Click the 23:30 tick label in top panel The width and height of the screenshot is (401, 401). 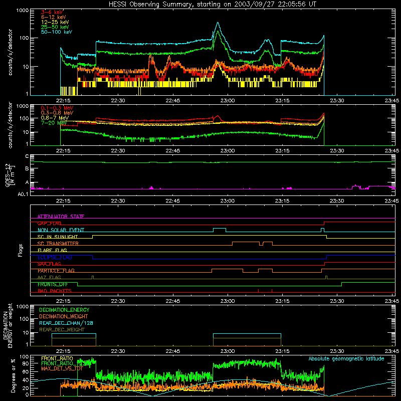coord(337,101)
